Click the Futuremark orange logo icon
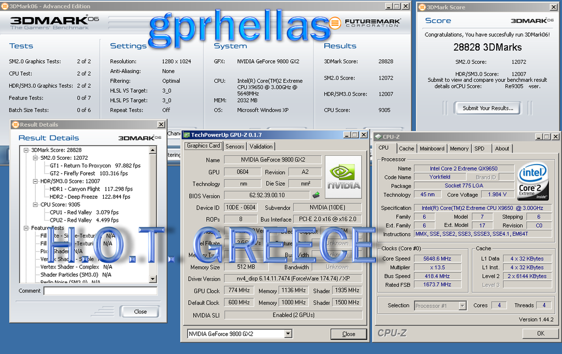The height and width of the screenshot is (354, 562). (334, 23)
